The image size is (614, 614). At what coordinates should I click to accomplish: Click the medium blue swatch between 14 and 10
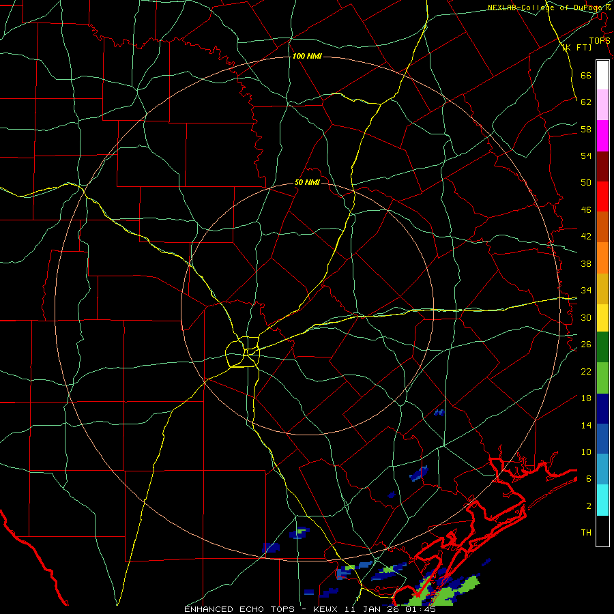click(x=602, y=439)
